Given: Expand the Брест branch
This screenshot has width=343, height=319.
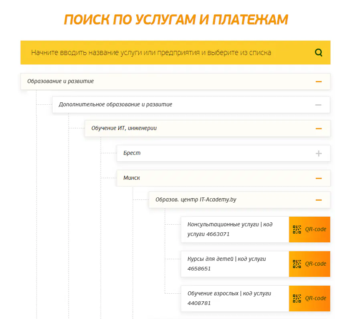Looking at the screenshot, I should 319,153.
